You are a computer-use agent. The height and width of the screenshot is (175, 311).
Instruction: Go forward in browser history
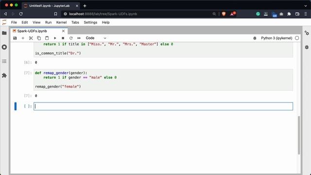[x=13, y=14]
